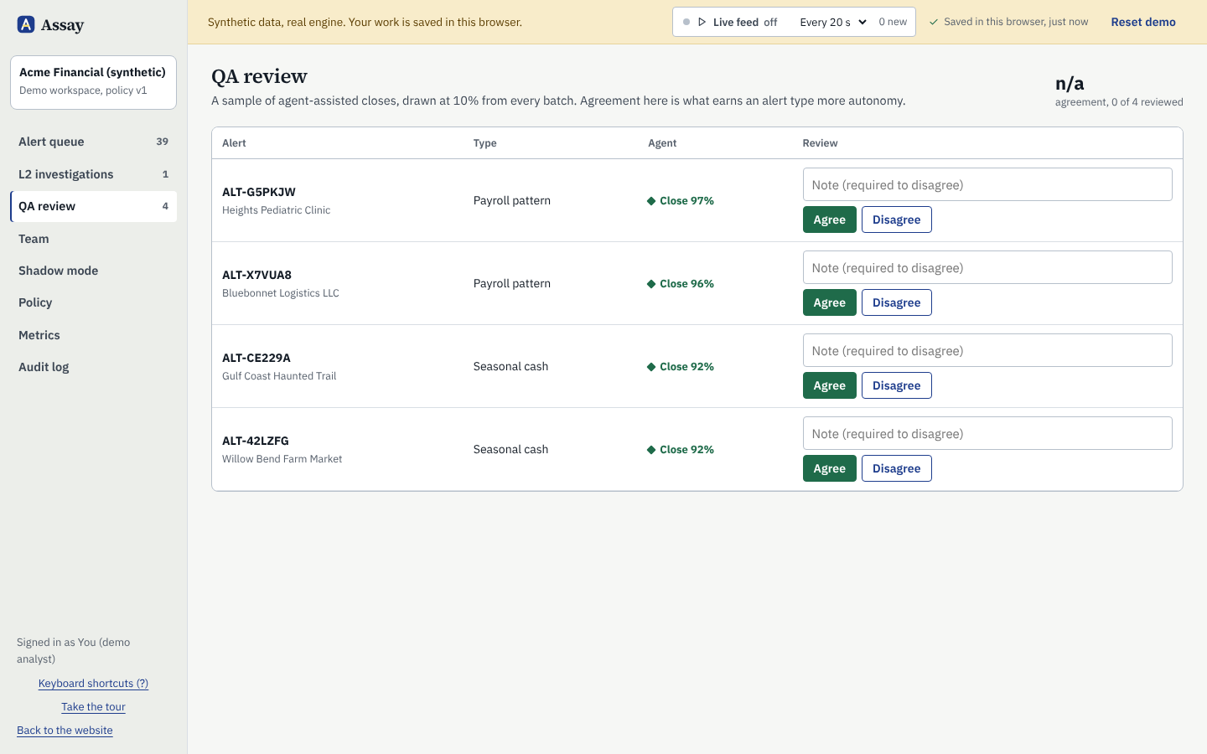1207x754 pixels.
Task: Click the Take the tour link
Action: tap(93, 707)
